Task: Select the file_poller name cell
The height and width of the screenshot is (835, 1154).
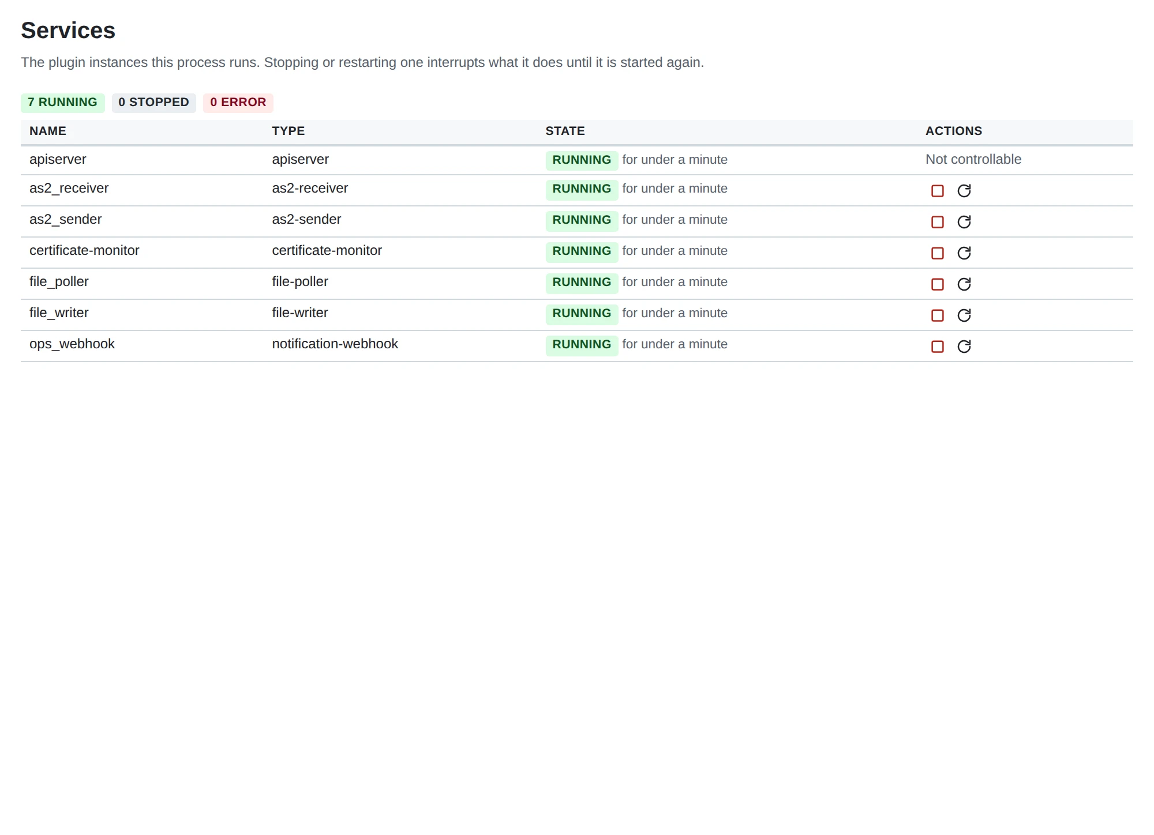Action: 142,283
